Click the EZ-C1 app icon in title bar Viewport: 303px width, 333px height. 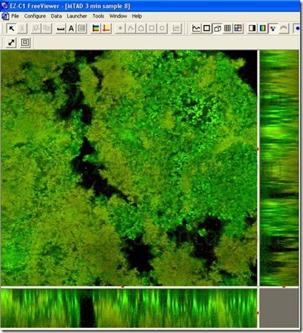coord(4,5)
